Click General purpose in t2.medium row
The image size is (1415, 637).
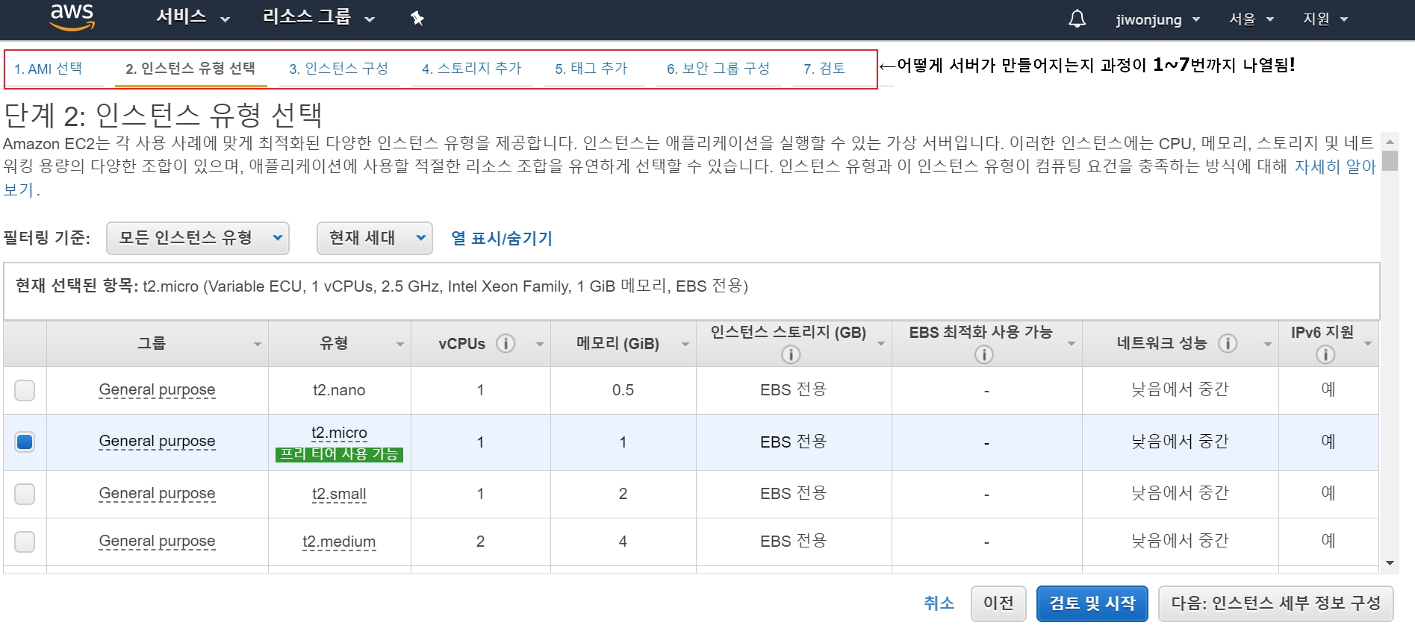157,542
